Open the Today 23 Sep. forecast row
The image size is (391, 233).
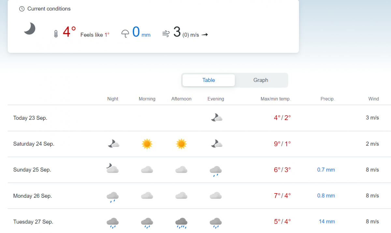[30, 118]
